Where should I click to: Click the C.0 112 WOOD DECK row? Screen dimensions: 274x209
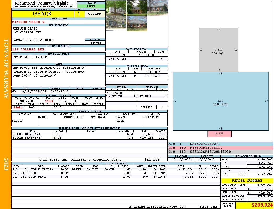(x=115, y=177)
